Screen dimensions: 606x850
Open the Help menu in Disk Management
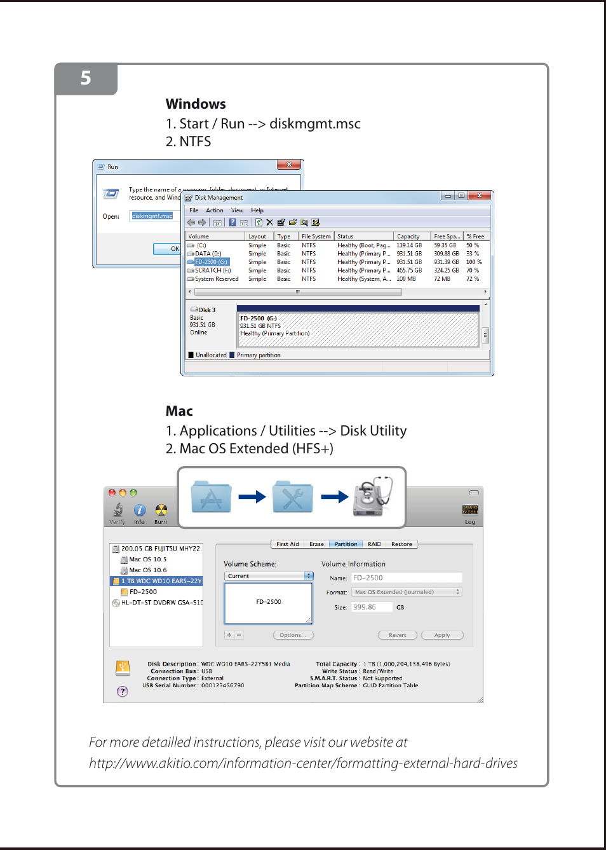tap(257, 210)
